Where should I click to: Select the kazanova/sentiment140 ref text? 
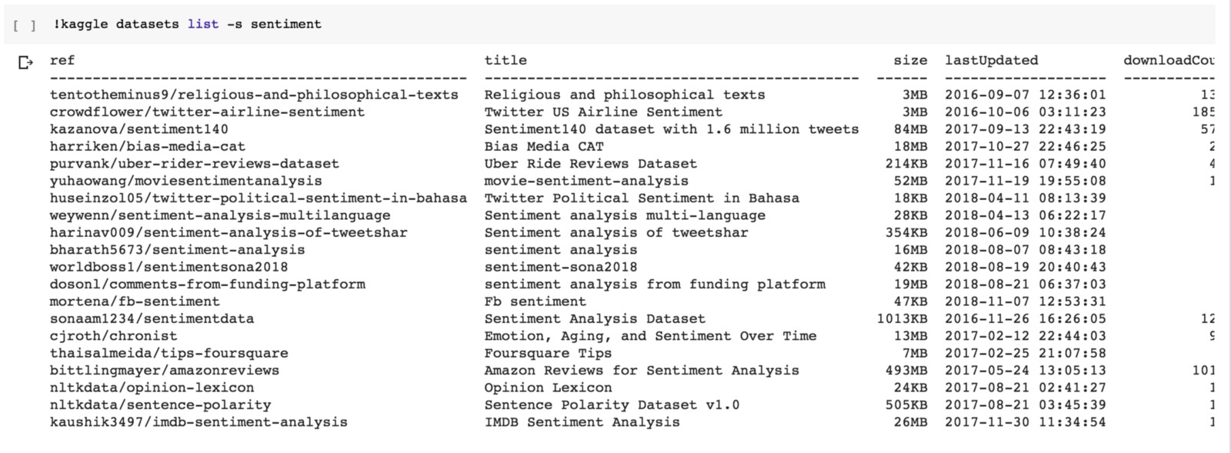[x=138, y=129]
